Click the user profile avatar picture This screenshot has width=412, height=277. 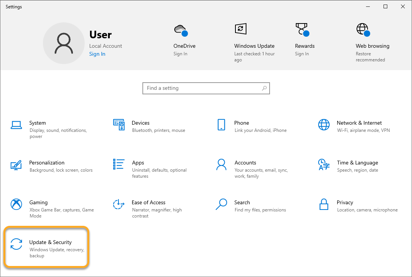point(63,43)
